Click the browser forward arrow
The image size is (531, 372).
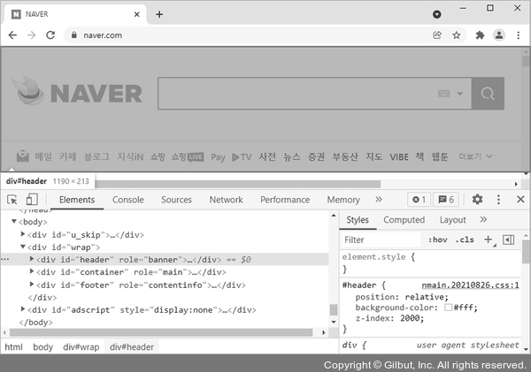pyautogui.click(x=32, y=35)
